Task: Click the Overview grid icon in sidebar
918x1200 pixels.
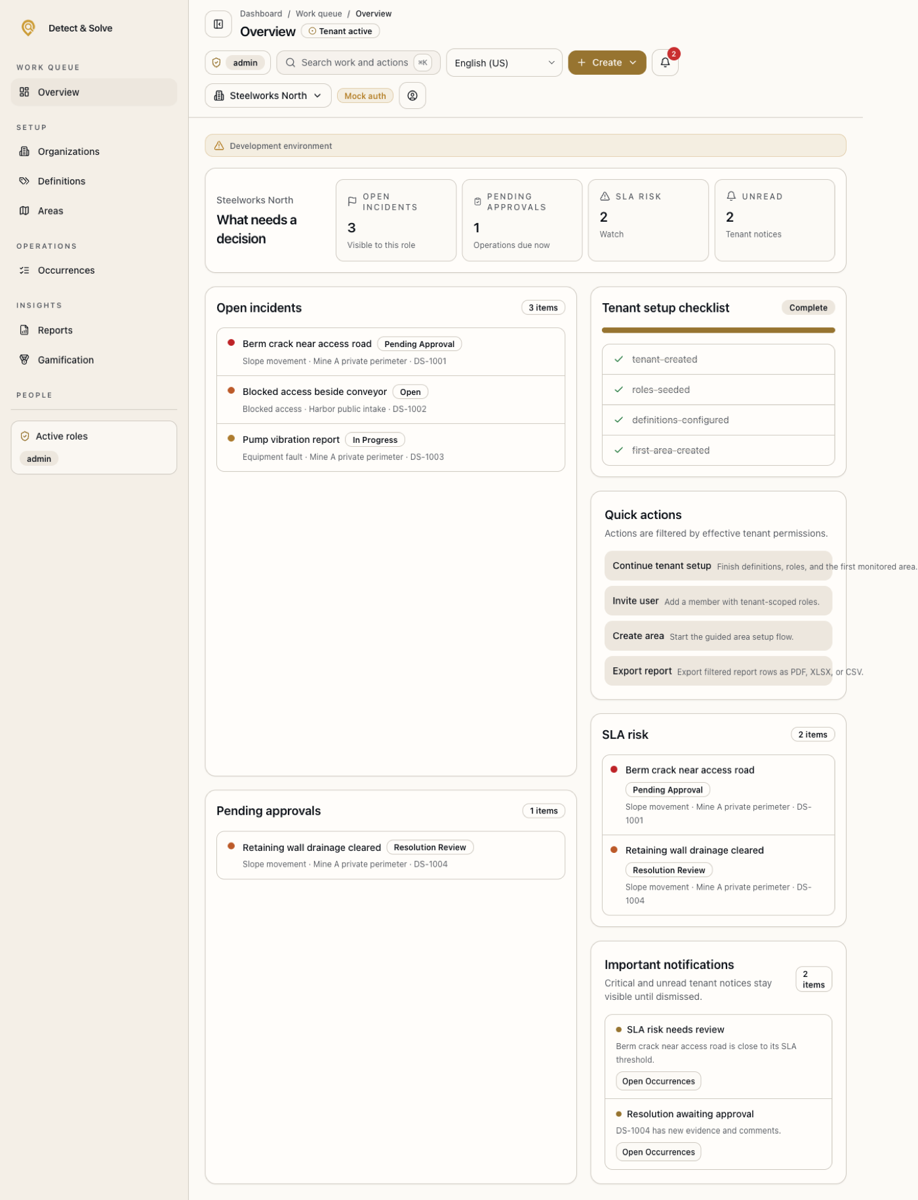Action: 24,92
